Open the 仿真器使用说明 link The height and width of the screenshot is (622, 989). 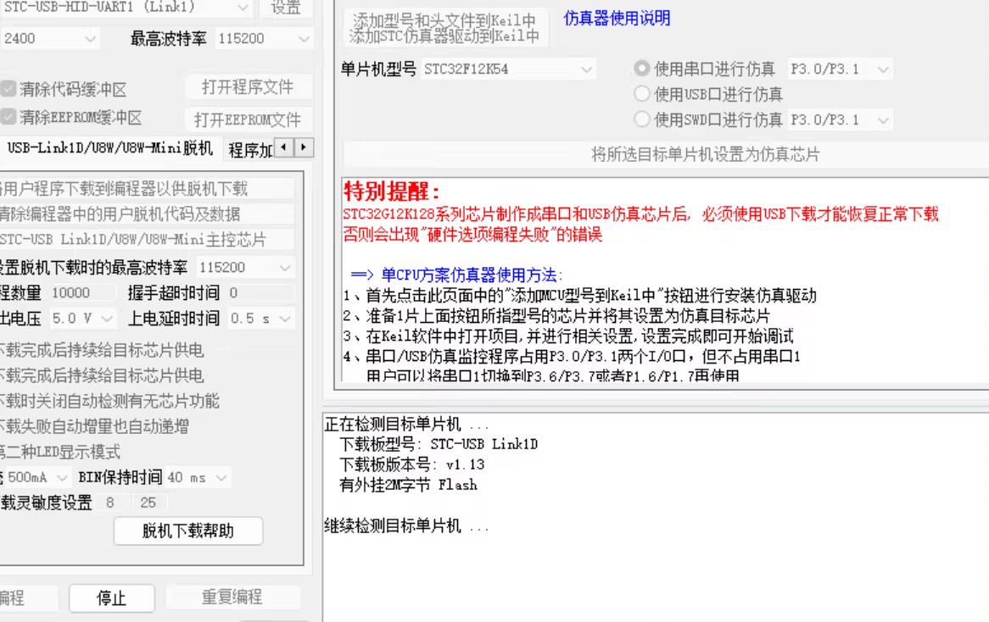pos(617,19)
